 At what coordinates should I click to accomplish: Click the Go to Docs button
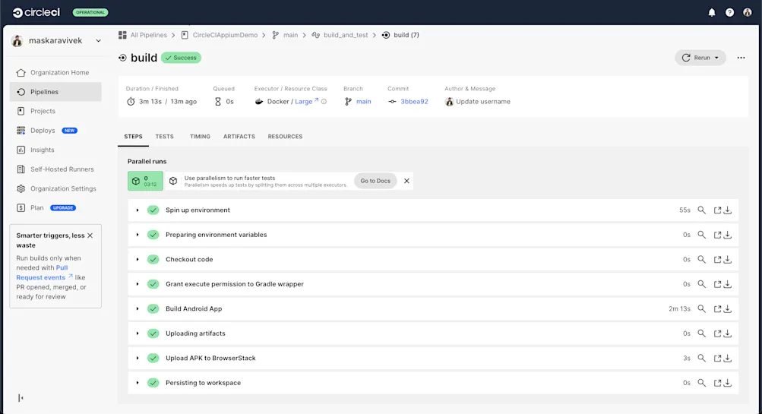(x=375, y=181)
